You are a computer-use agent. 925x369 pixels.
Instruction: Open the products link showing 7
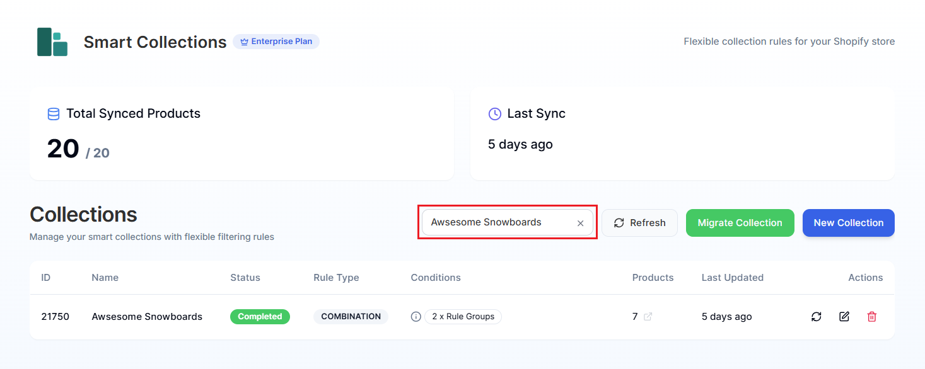click(x=635, y=317)
